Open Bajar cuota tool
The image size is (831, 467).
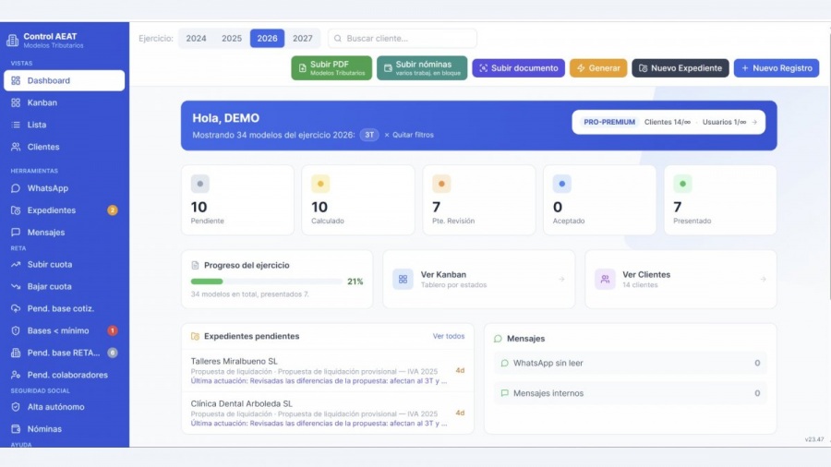point(64,286)
